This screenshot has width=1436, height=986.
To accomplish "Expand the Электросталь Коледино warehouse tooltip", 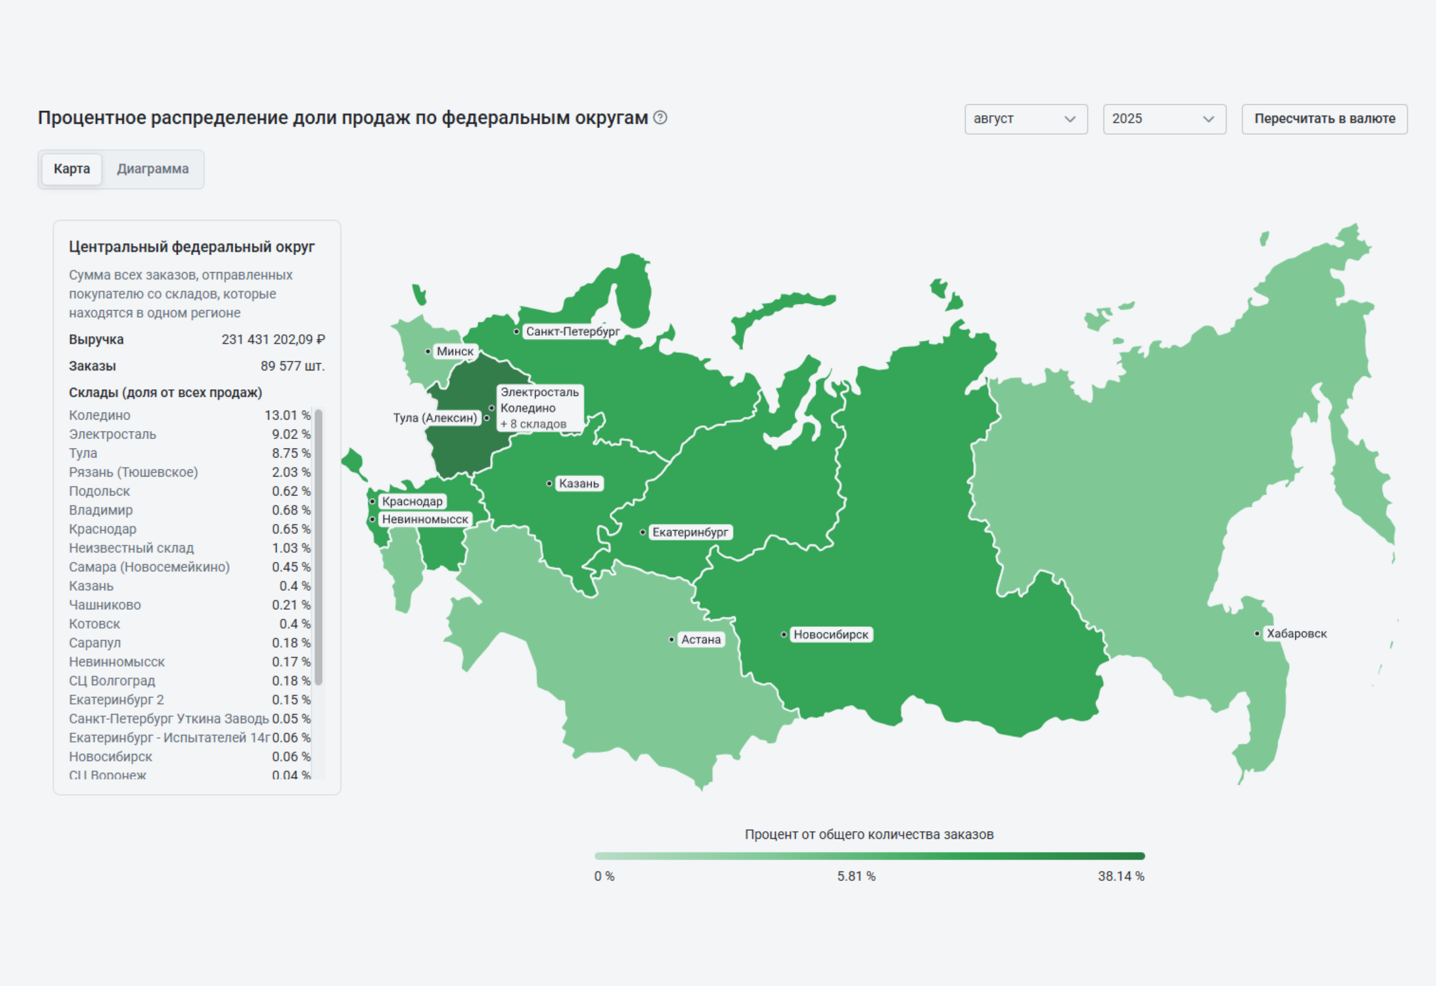I will click(x=539, y=408).
